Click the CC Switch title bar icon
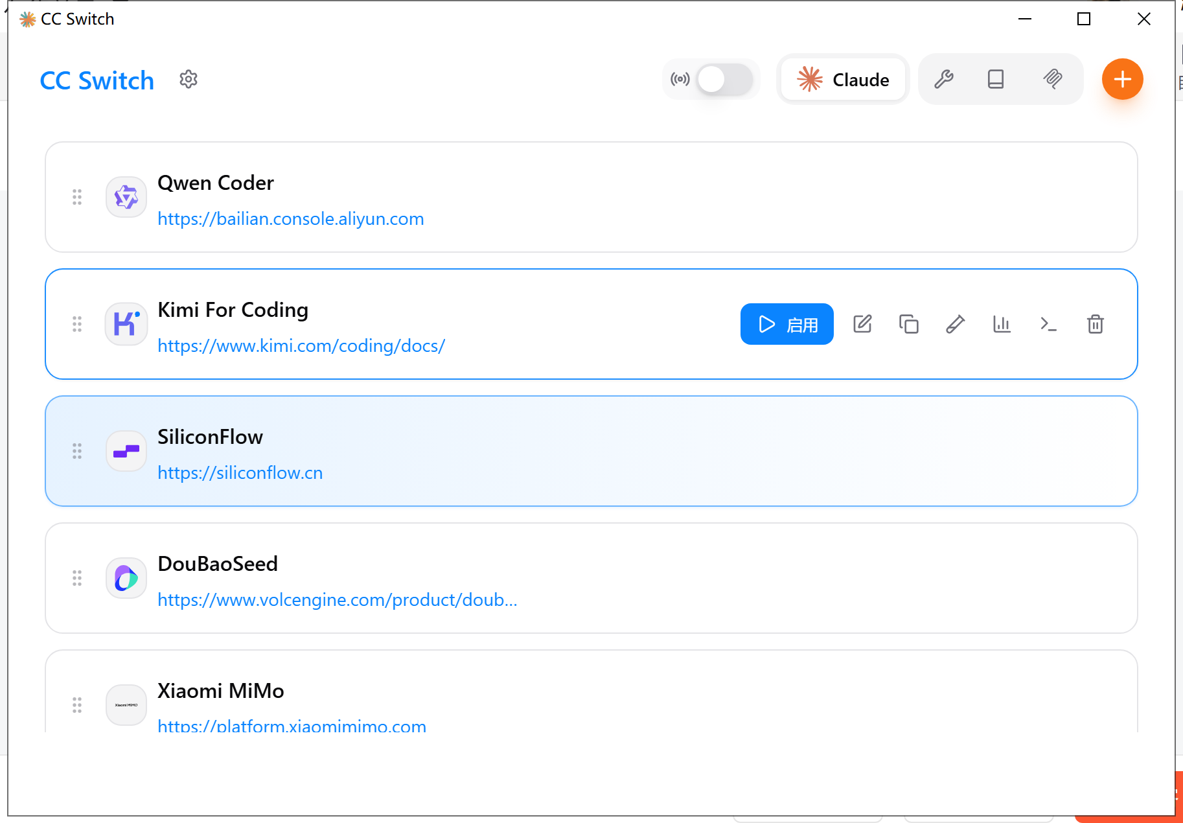The width and height of the screenshot is (1183, 823). pyautogui.click(x=27, y=19)
